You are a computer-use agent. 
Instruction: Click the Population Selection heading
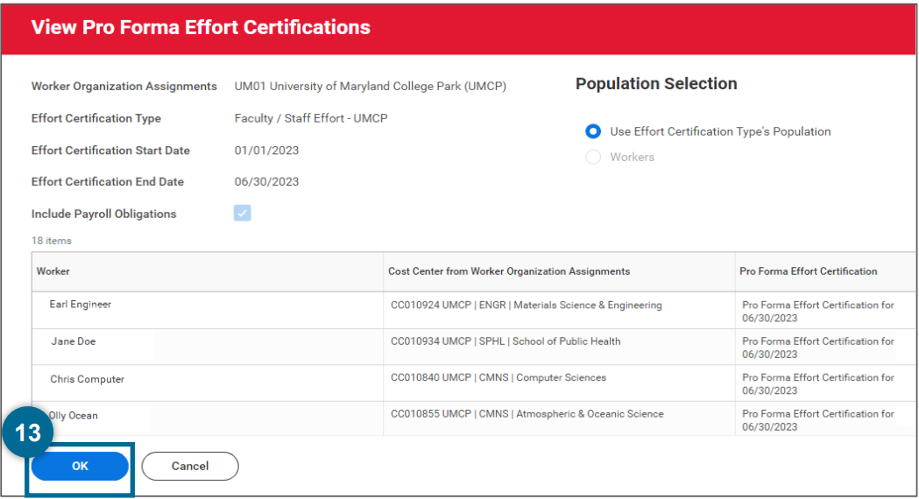(x=656, y=84)
